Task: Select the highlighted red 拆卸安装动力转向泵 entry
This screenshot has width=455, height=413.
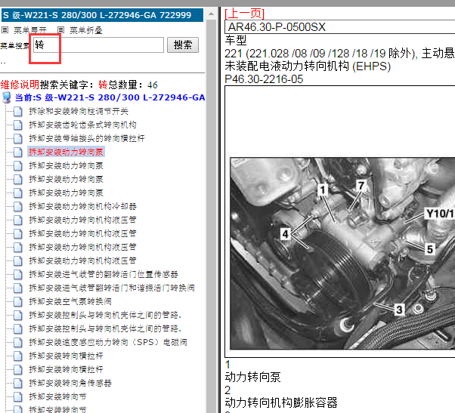Action: [66, 153]
